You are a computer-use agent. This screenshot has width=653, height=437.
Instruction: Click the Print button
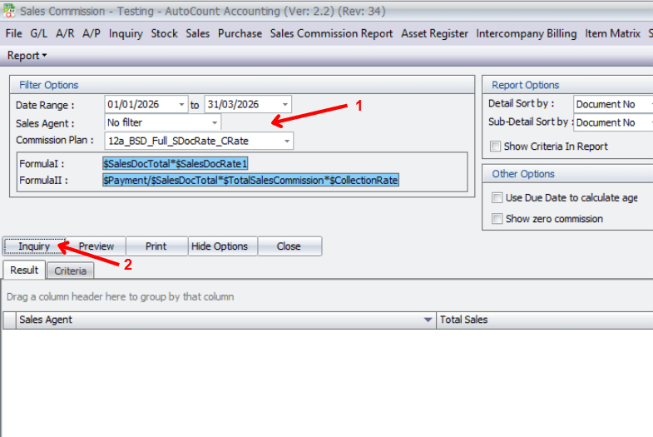pos(156,246)
